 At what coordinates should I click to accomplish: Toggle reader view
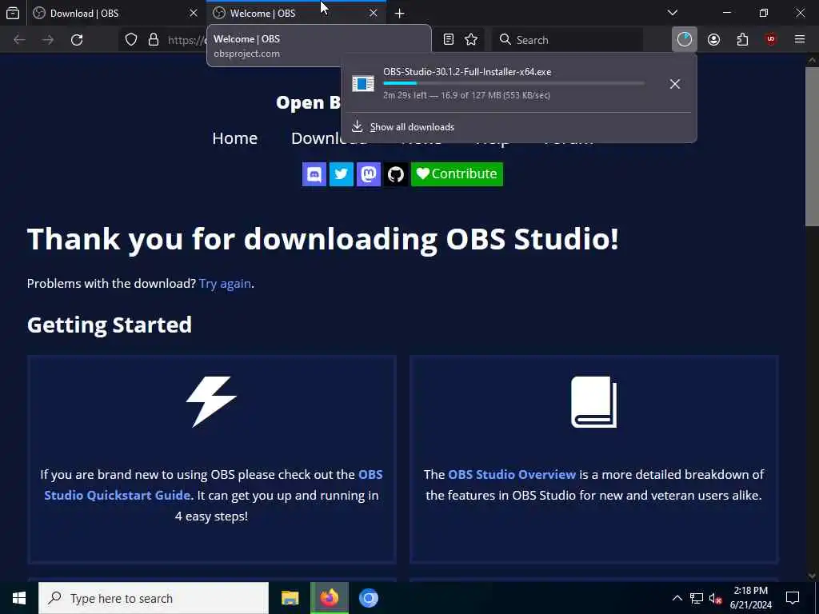(448, 40)
